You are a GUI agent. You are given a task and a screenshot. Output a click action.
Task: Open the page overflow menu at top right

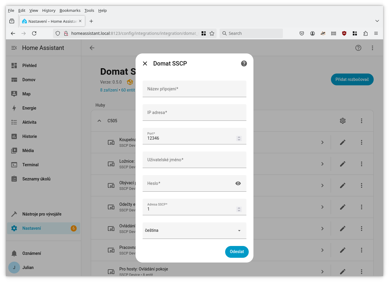click(x=372, y=48)
